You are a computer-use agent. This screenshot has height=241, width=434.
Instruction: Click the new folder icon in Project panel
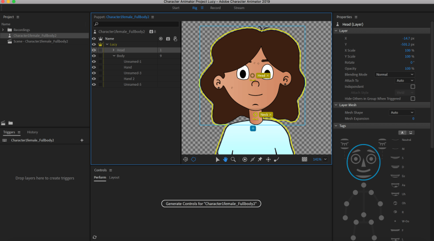click(11, 123)
